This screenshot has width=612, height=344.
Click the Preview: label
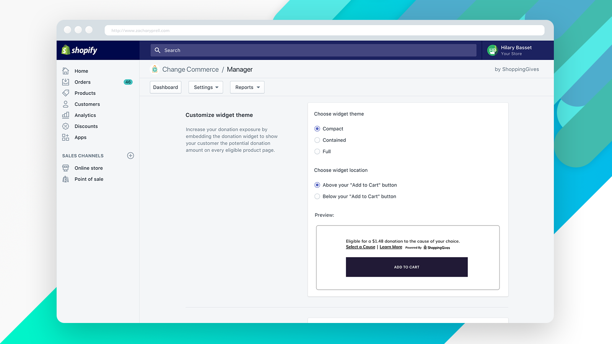coord(324,215)
